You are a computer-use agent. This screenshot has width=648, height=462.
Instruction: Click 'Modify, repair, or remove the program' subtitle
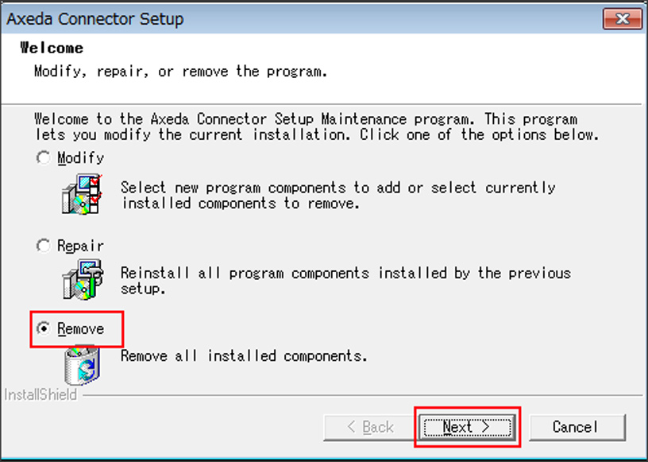pyautogui.click(x=180, y=72)
